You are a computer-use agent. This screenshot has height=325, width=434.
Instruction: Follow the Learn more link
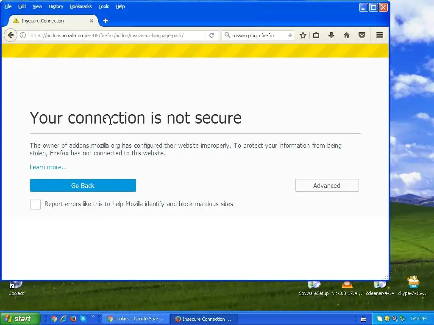tap(48, 167)
